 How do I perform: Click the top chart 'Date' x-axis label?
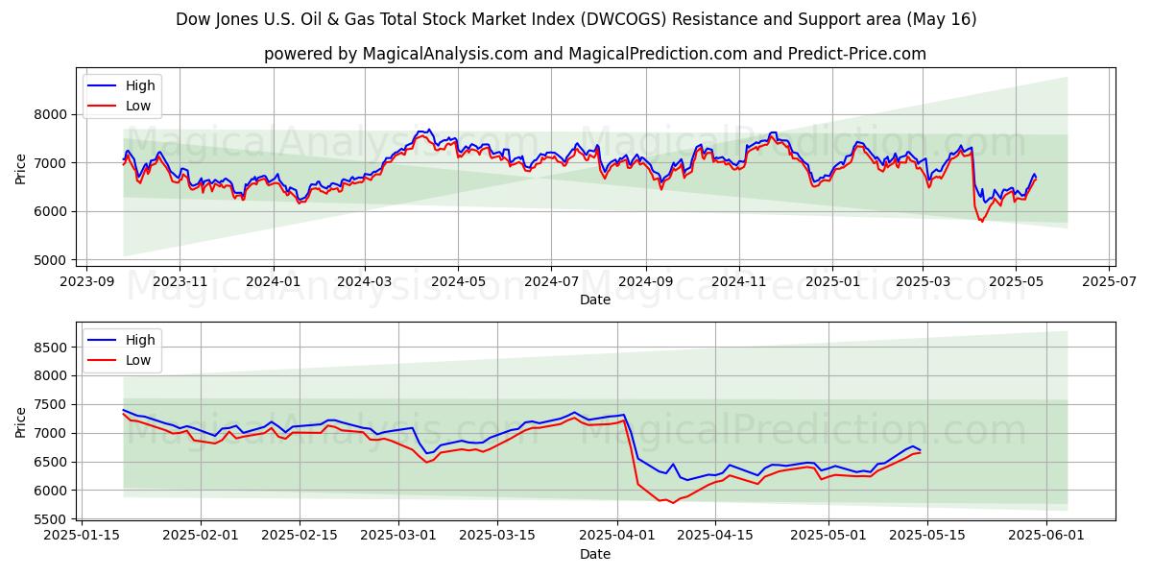(595, 300)
